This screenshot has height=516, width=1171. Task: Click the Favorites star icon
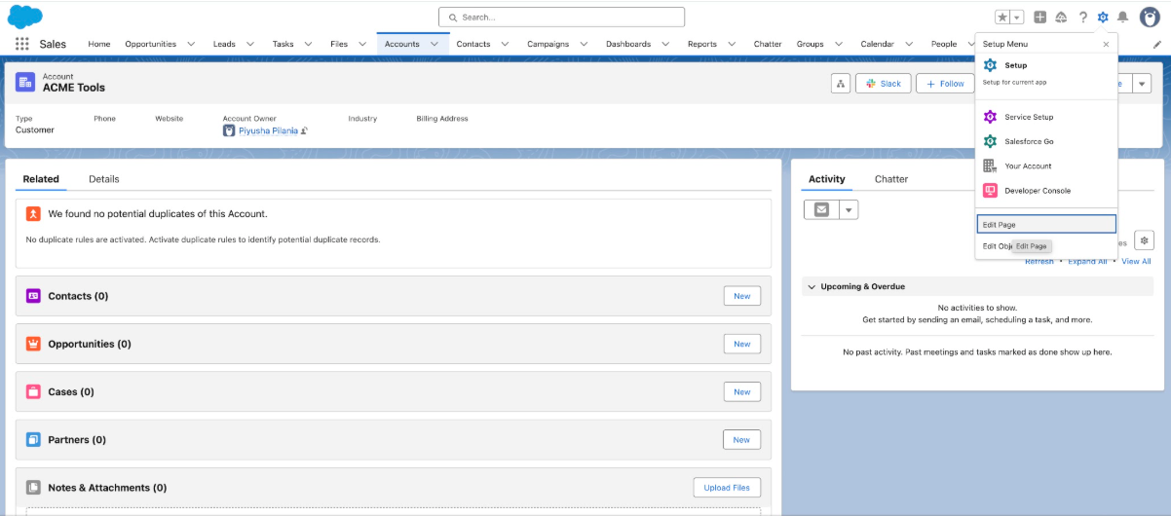tap(1002, 18)
